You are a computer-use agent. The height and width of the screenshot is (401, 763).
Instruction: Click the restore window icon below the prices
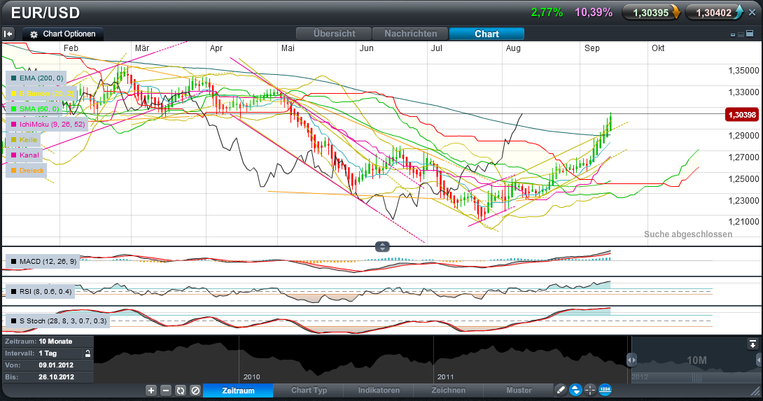click(741, 34)
